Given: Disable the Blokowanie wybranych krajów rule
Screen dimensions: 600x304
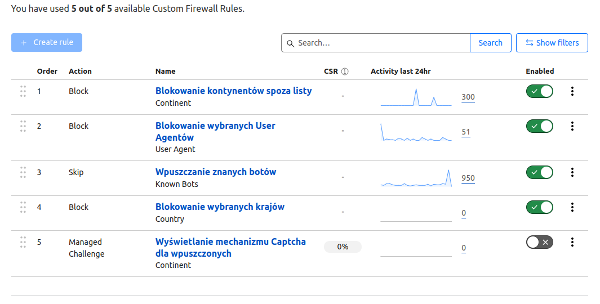Looking at the screenshot, I should pyautogui.click(x=539, y=207).
